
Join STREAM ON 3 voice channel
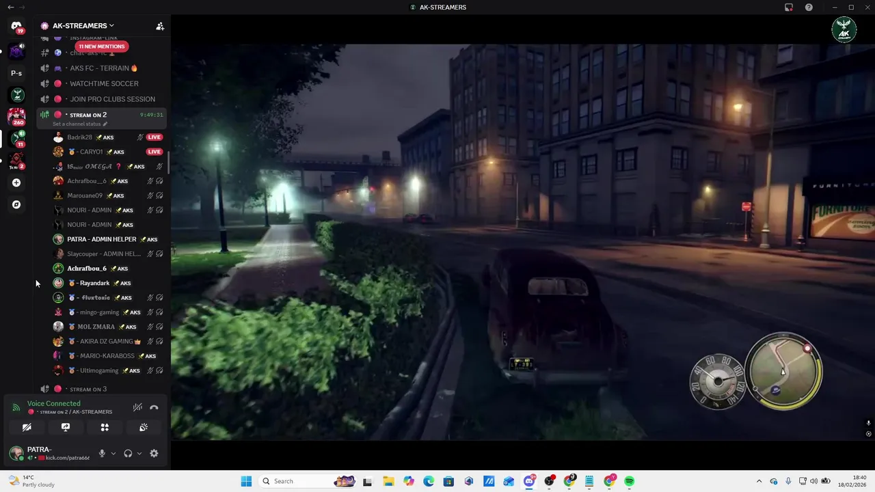101,389
